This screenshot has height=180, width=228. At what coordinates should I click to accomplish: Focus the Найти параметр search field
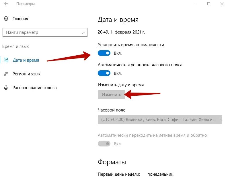tap(45, 32)
